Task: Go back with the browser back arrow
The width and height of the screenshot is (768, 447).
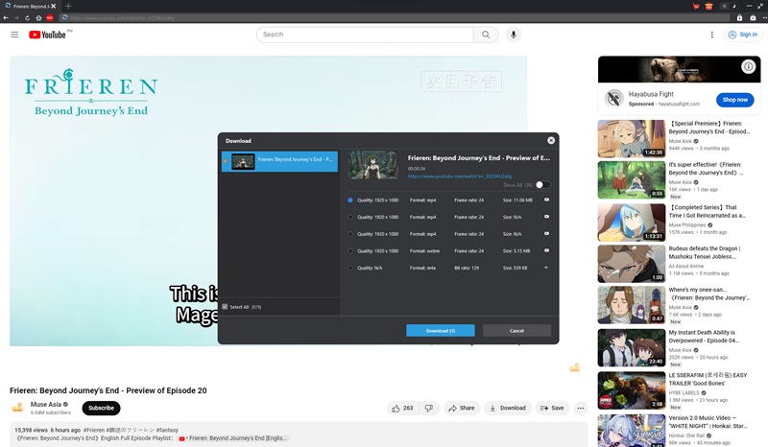Action: [x=6, y=17]
